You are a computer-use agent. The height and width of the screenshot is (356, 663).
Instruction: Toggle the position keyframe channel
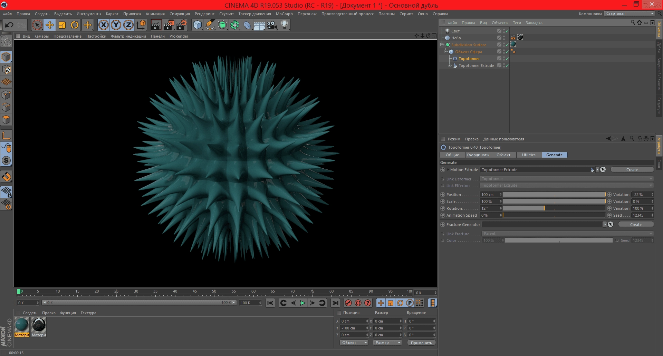381,303
